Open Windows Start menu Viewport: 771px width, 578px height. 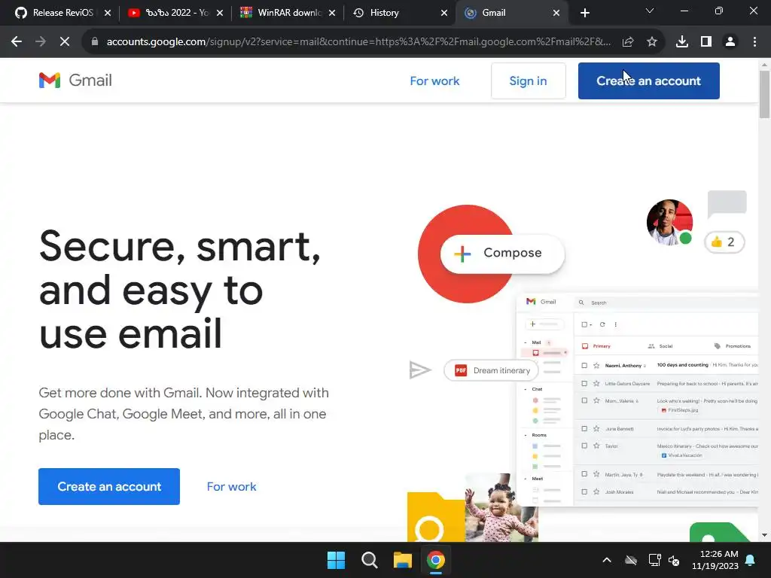(x=337, y=560)
